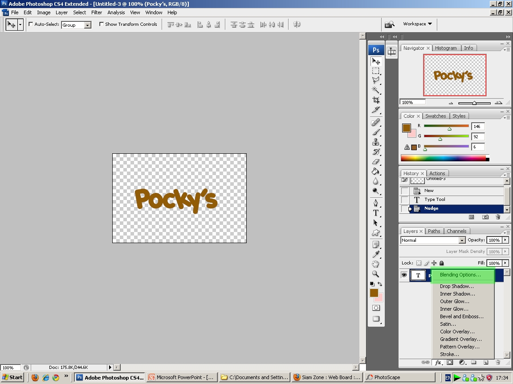Switch to Microsoft PowerPoint in taskbar

point(182,377)
